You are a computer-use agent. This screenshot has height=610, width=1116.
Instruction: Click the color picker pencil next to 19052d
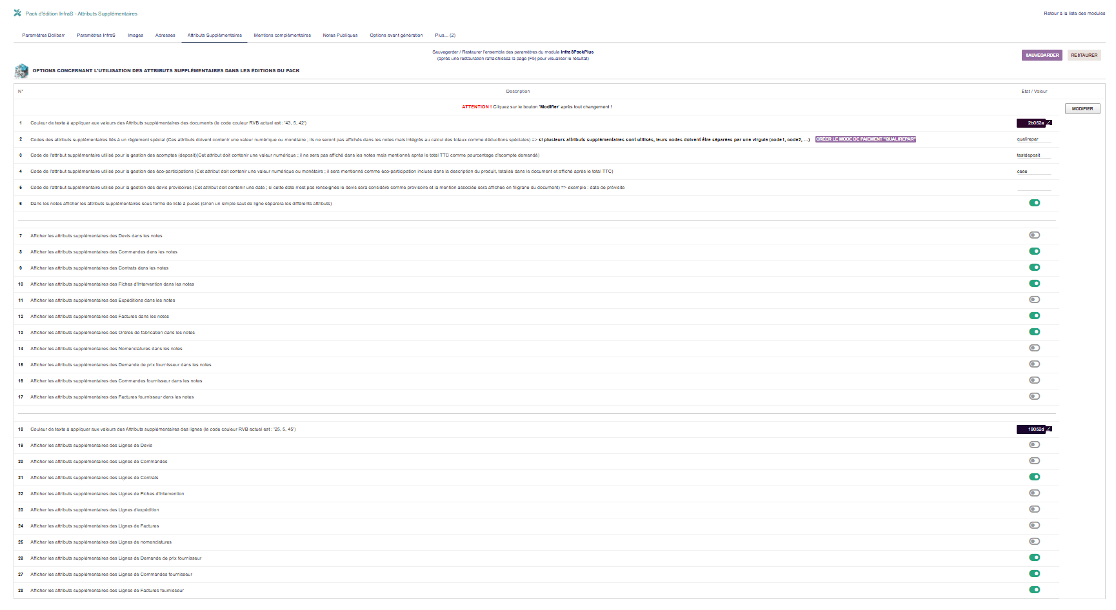point(1049,429)
